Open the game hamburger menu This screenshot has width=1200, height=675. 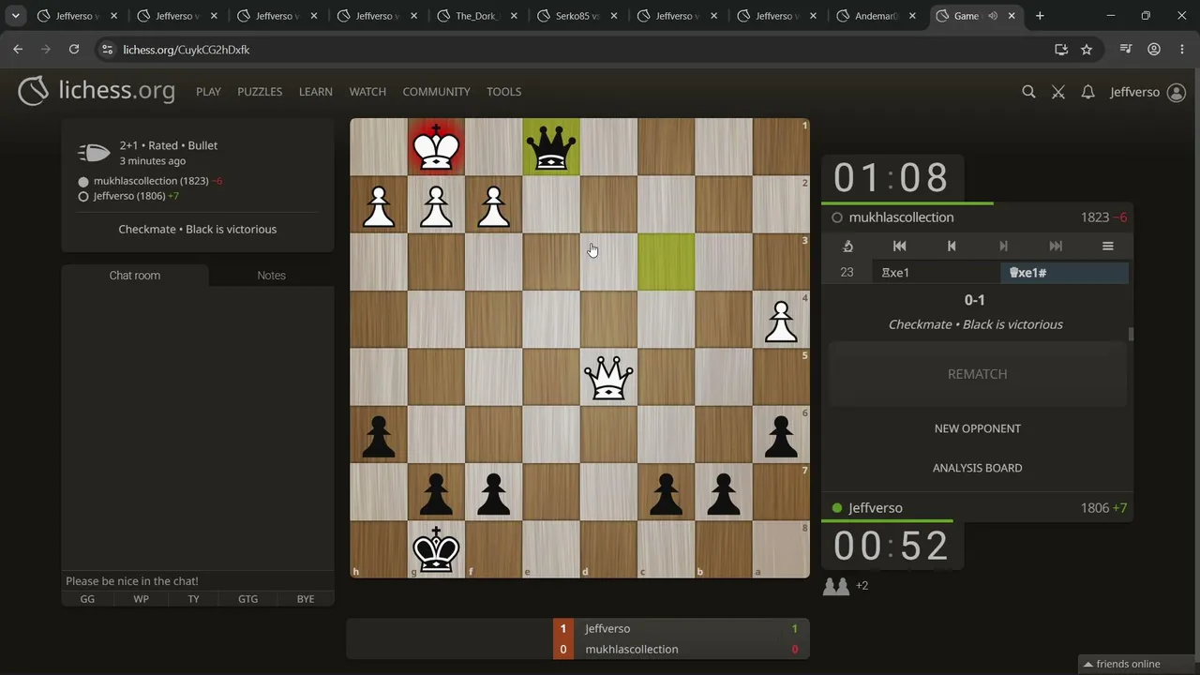coord(1108,246)
